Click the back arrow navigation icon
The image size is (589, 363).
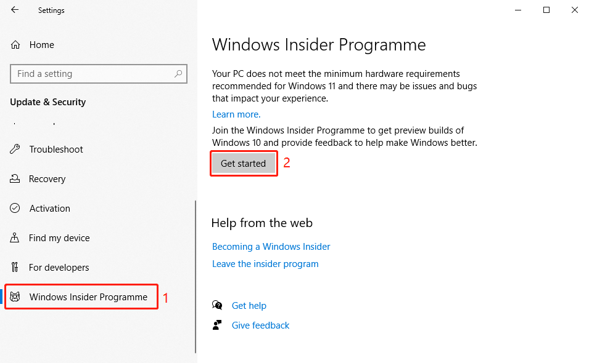(x=14, y=10)
